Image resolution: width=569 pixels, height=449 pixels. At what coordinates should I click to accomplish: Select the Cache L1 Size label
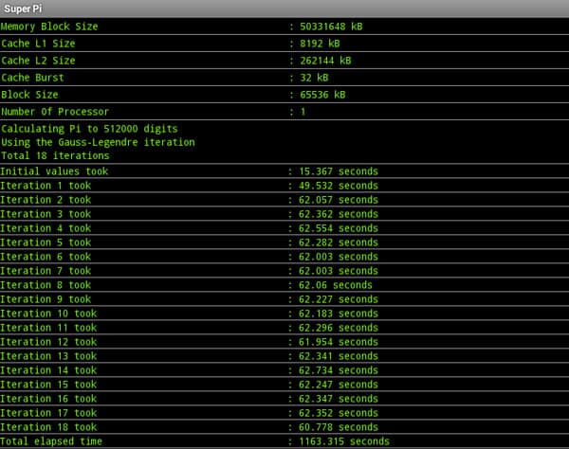[38, 44]
